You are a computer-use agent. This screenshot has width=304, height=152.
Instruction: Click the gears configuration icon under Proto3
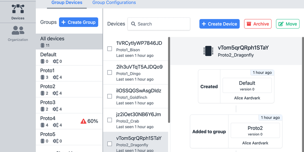[x=56, y=109]
